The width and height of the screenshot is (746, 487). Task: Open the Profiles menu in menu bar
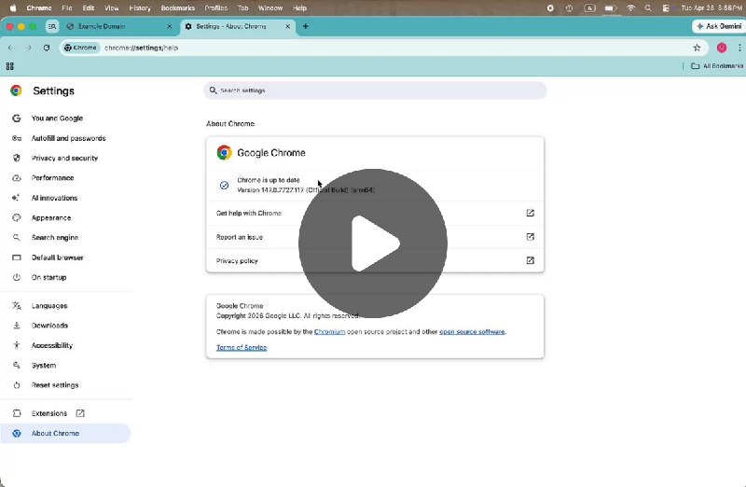pyautogui.click(x=216, y=8)
